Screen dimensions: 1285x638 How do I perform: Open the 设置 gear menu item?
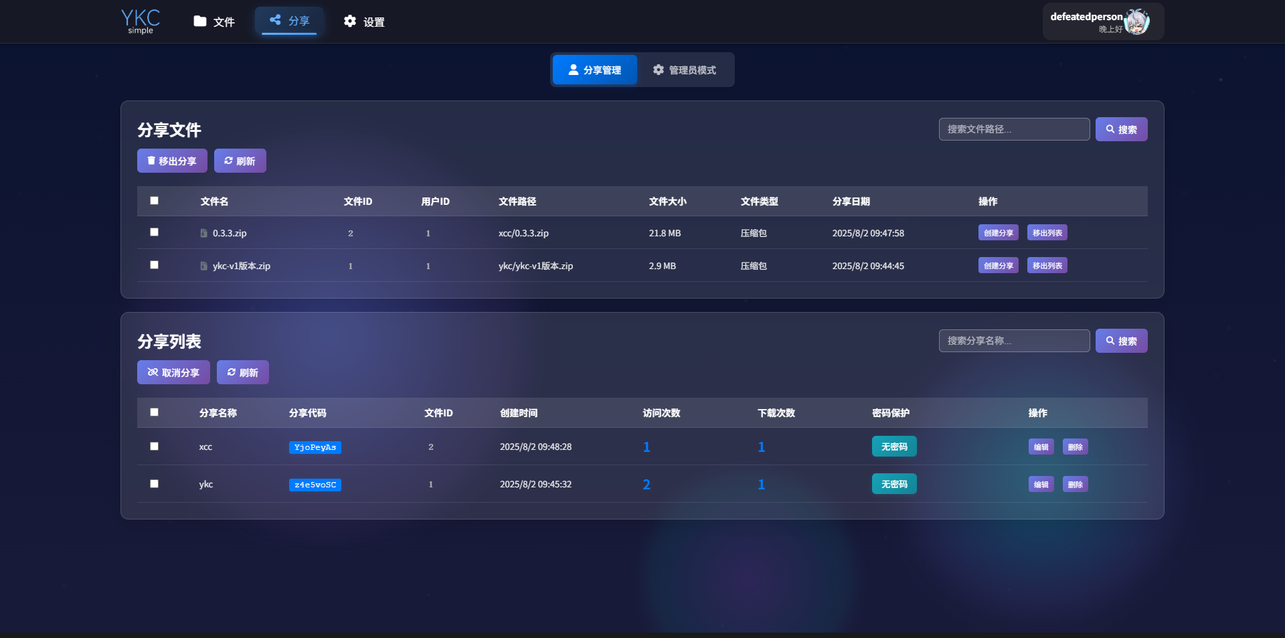364,21
